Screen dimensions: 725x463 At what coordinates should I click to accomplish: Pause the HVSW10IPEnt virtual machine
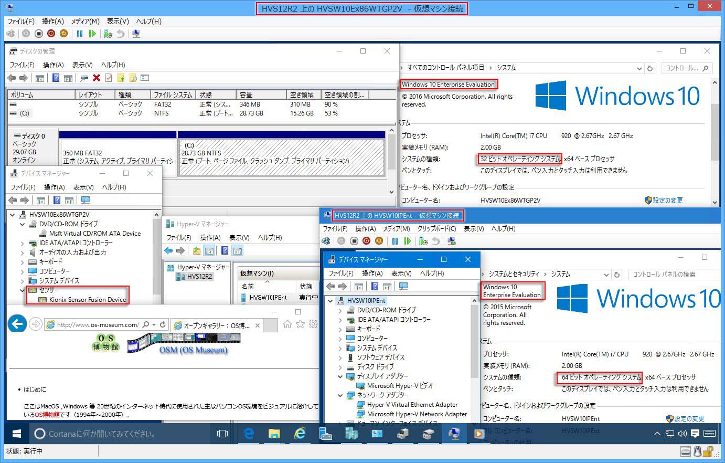pyautogui.click(x=395, y=241)
